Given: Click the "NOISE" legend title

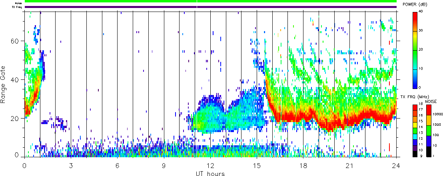Looking at the screenshot, I should tap(431, 101).
